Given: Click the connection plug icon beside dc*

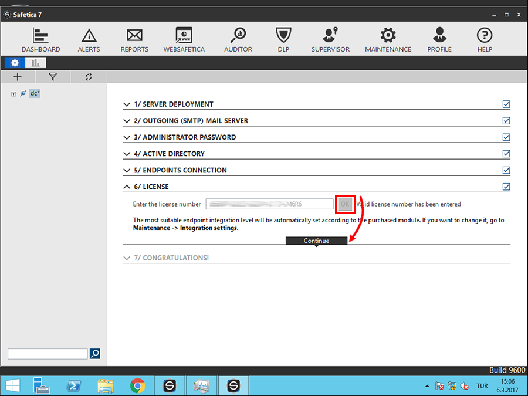Looking at the screenshot, I should (x=23, y=93).
